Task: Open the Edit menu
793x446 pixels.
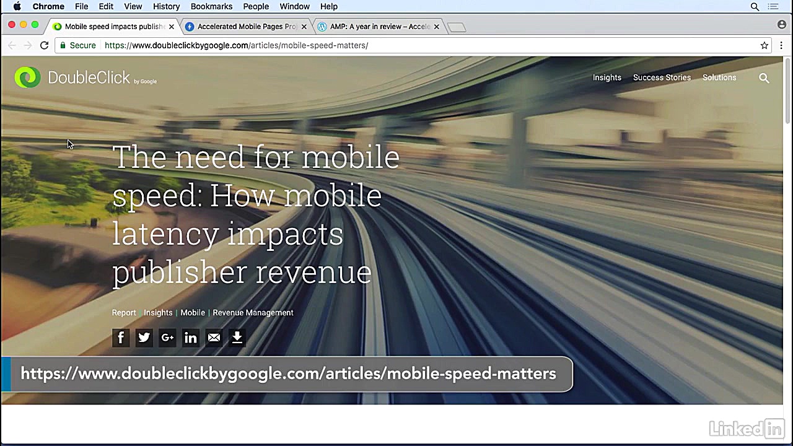Action: (x=106, y=6)
